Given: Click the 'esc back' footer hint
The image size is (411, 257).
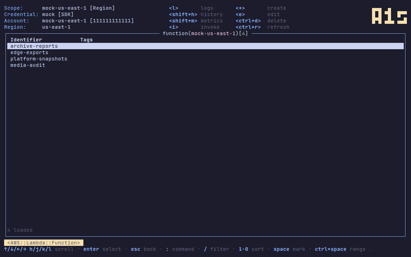Looking at the screenshot, I should point(144,249).
